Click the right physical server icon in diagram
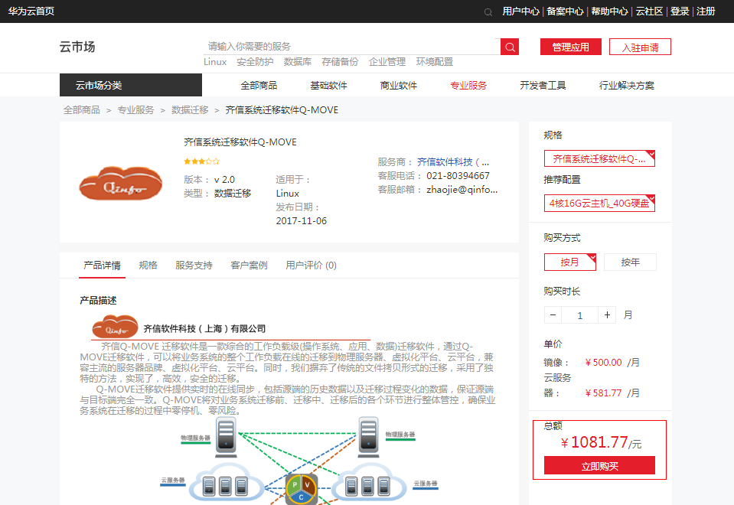The image size is (734, 505). coord(369,437)
